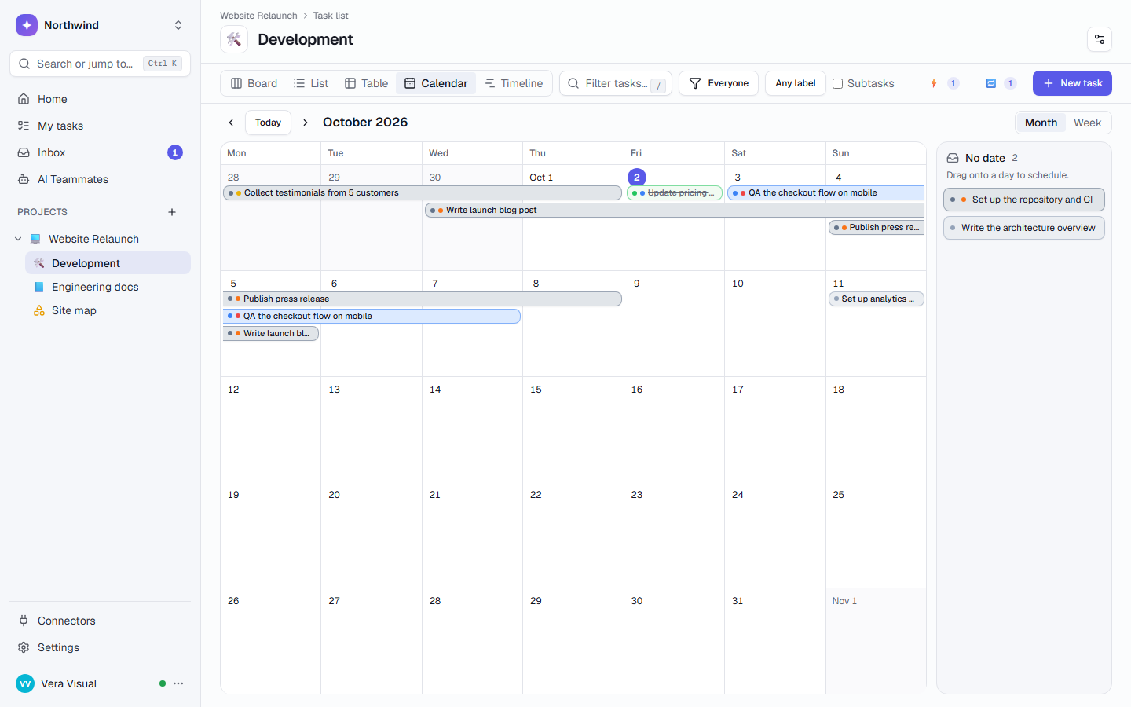This screenshot has width=1131, height=707.
Task: Click the Development tools icon by the title
Action: 234,39
